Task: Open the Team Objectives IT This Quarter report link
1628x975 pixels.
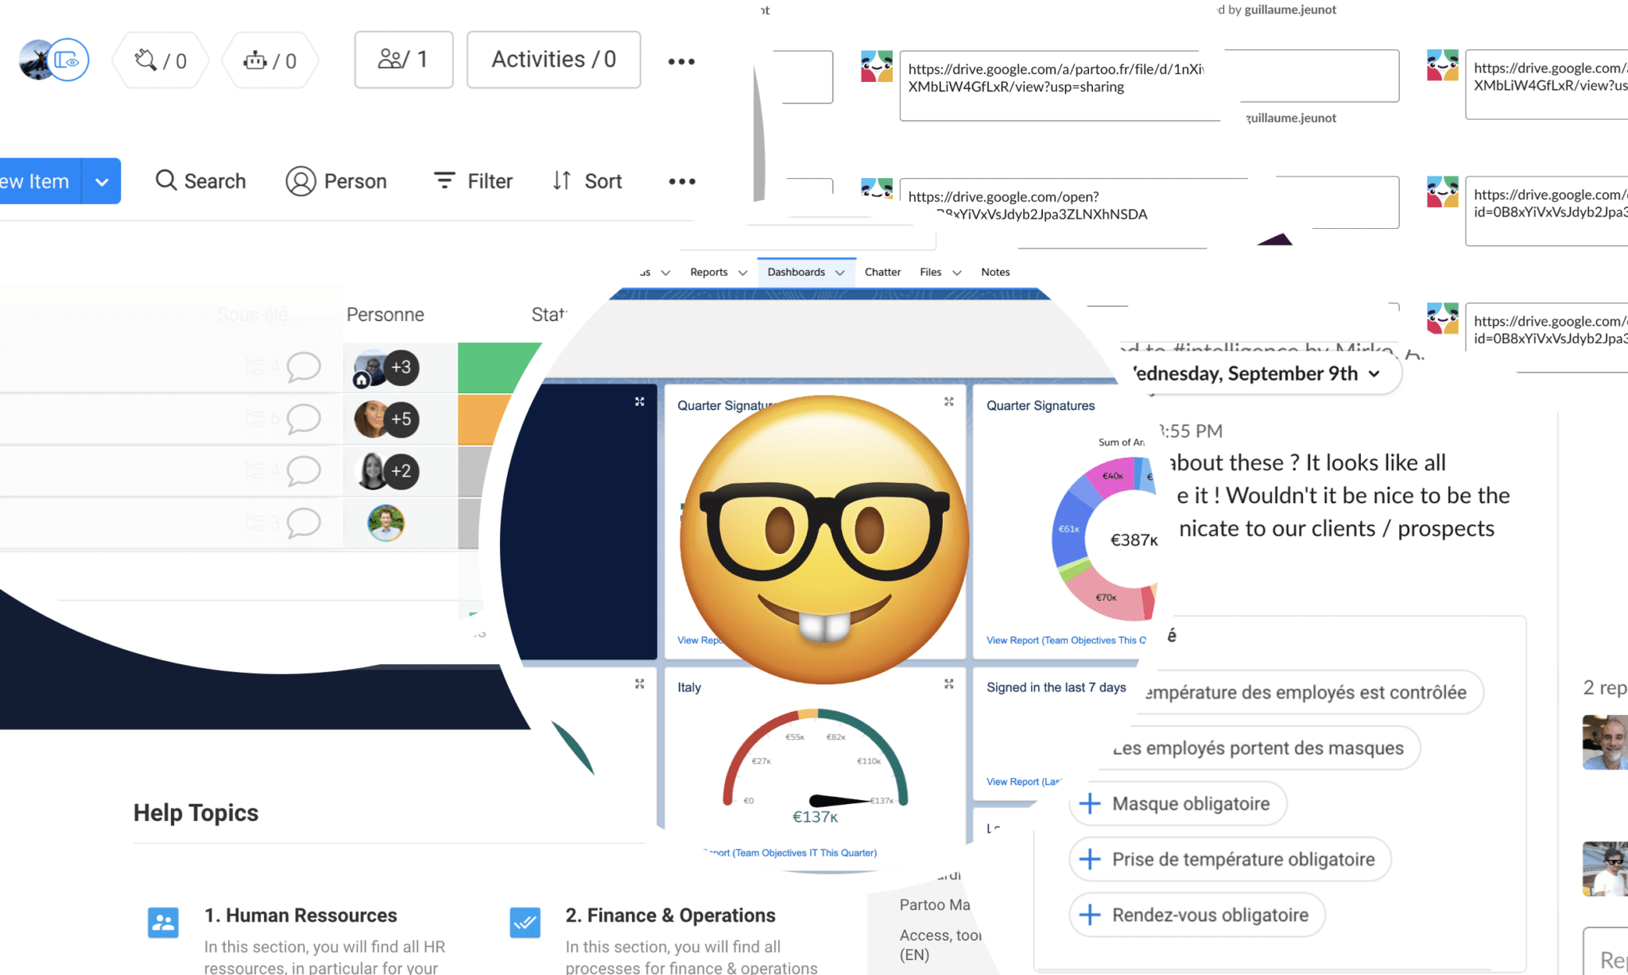Action: point(791,853)
